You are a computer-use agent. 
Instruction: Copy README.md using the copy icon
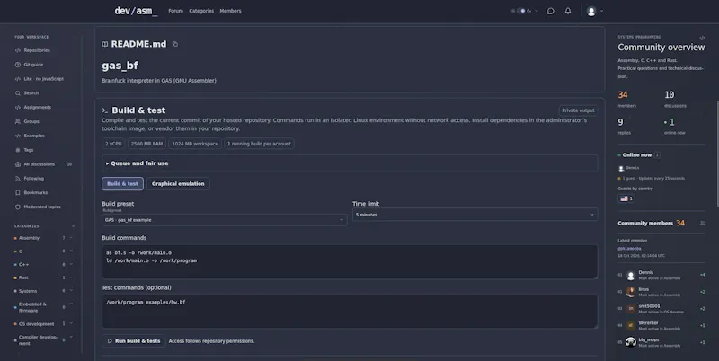tap(175, 44)
